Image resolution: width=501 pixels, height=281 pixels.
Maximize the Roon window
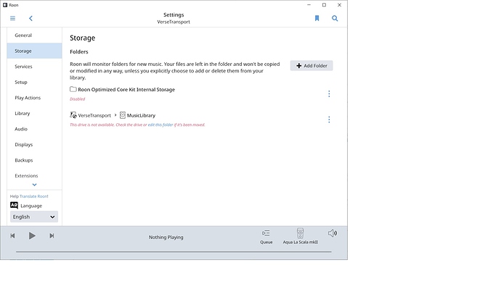coord(324,5)
